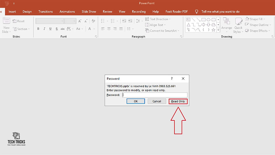Align text left

(103, 29)
